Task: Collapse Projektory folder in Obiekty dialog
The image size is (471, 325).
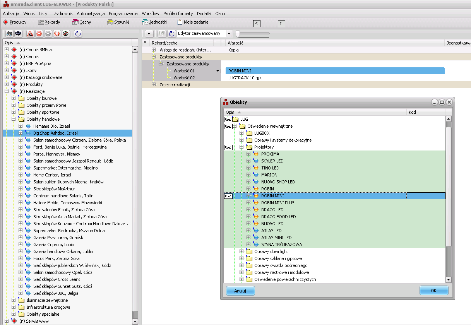Action: tap(241, 147)
